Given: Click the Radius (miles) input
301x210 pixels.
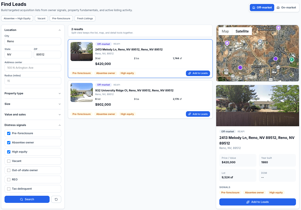Looking at the screenshot, I should click(x=33, y=81).
